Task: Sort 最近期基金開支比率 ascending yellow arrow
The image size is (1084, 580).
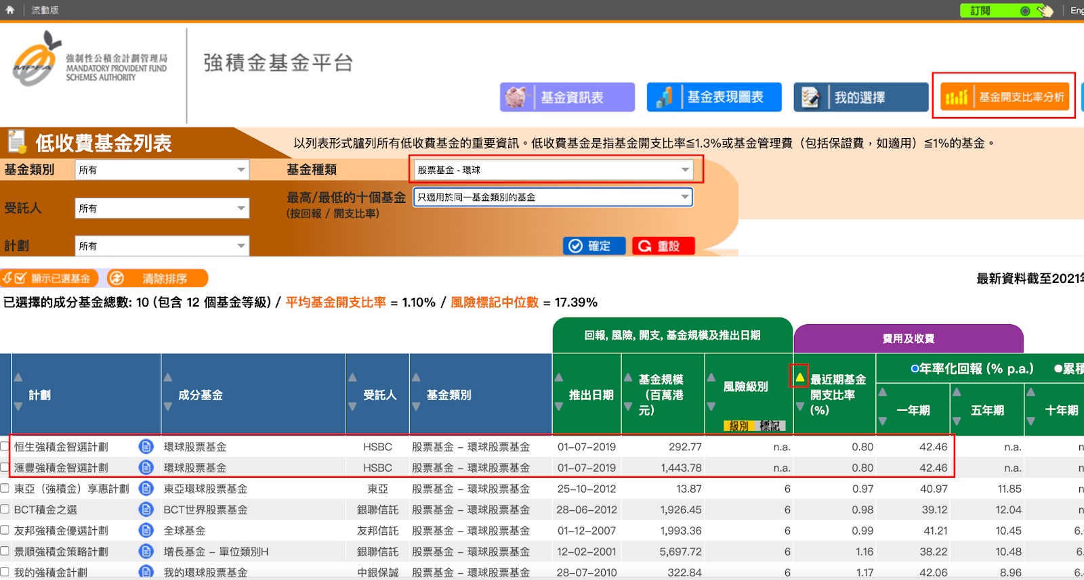Action: (800, 377)
